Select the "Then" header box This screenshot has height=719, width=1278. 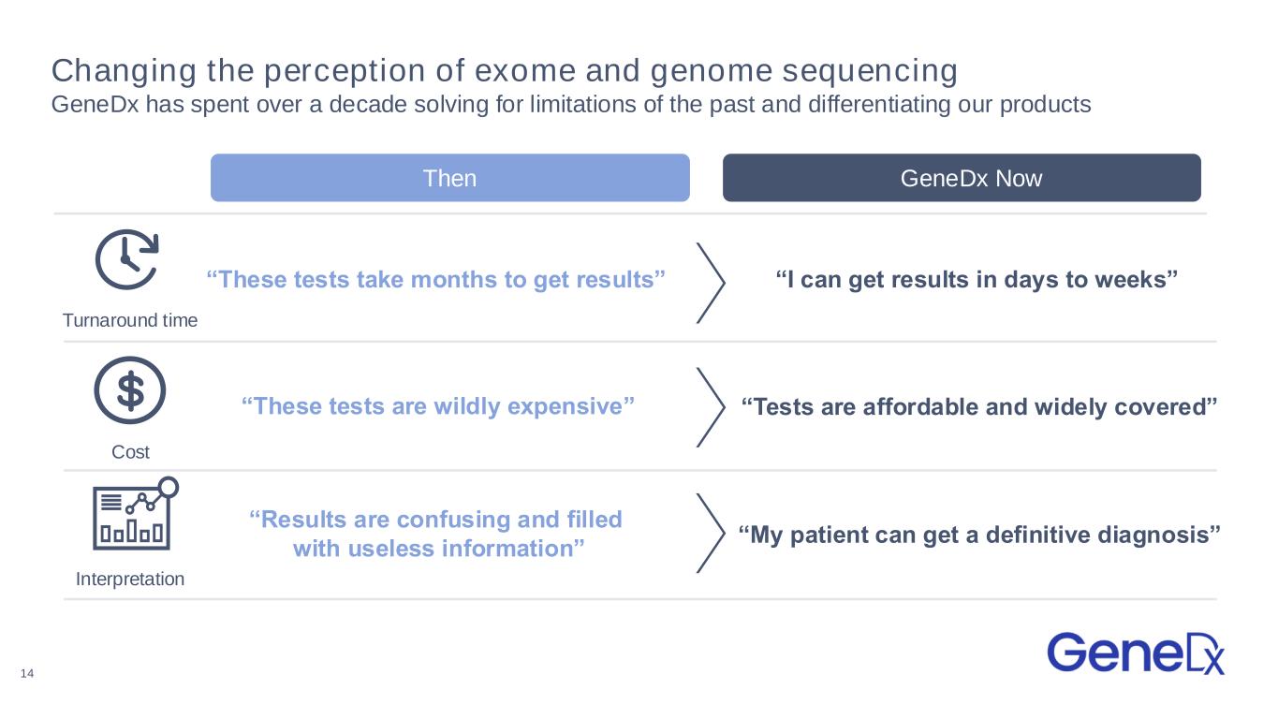click(449, 178)
